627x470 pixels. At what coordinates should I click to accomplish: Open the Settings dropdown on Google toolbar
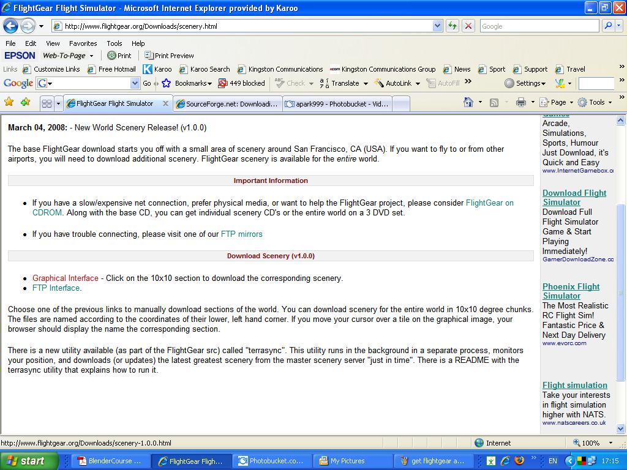pos(525,83)
